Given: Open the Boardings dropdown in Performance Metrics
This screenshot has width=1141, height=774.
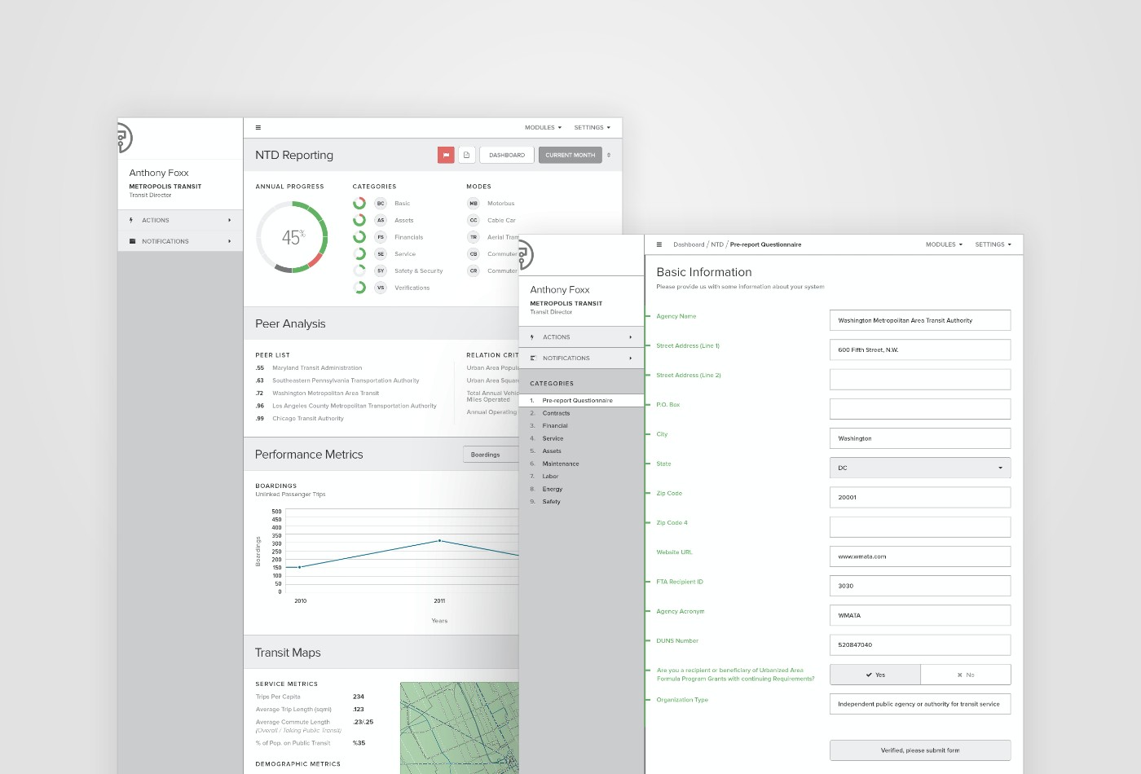Looking at the screenshot, I should (x=491, y=455).
